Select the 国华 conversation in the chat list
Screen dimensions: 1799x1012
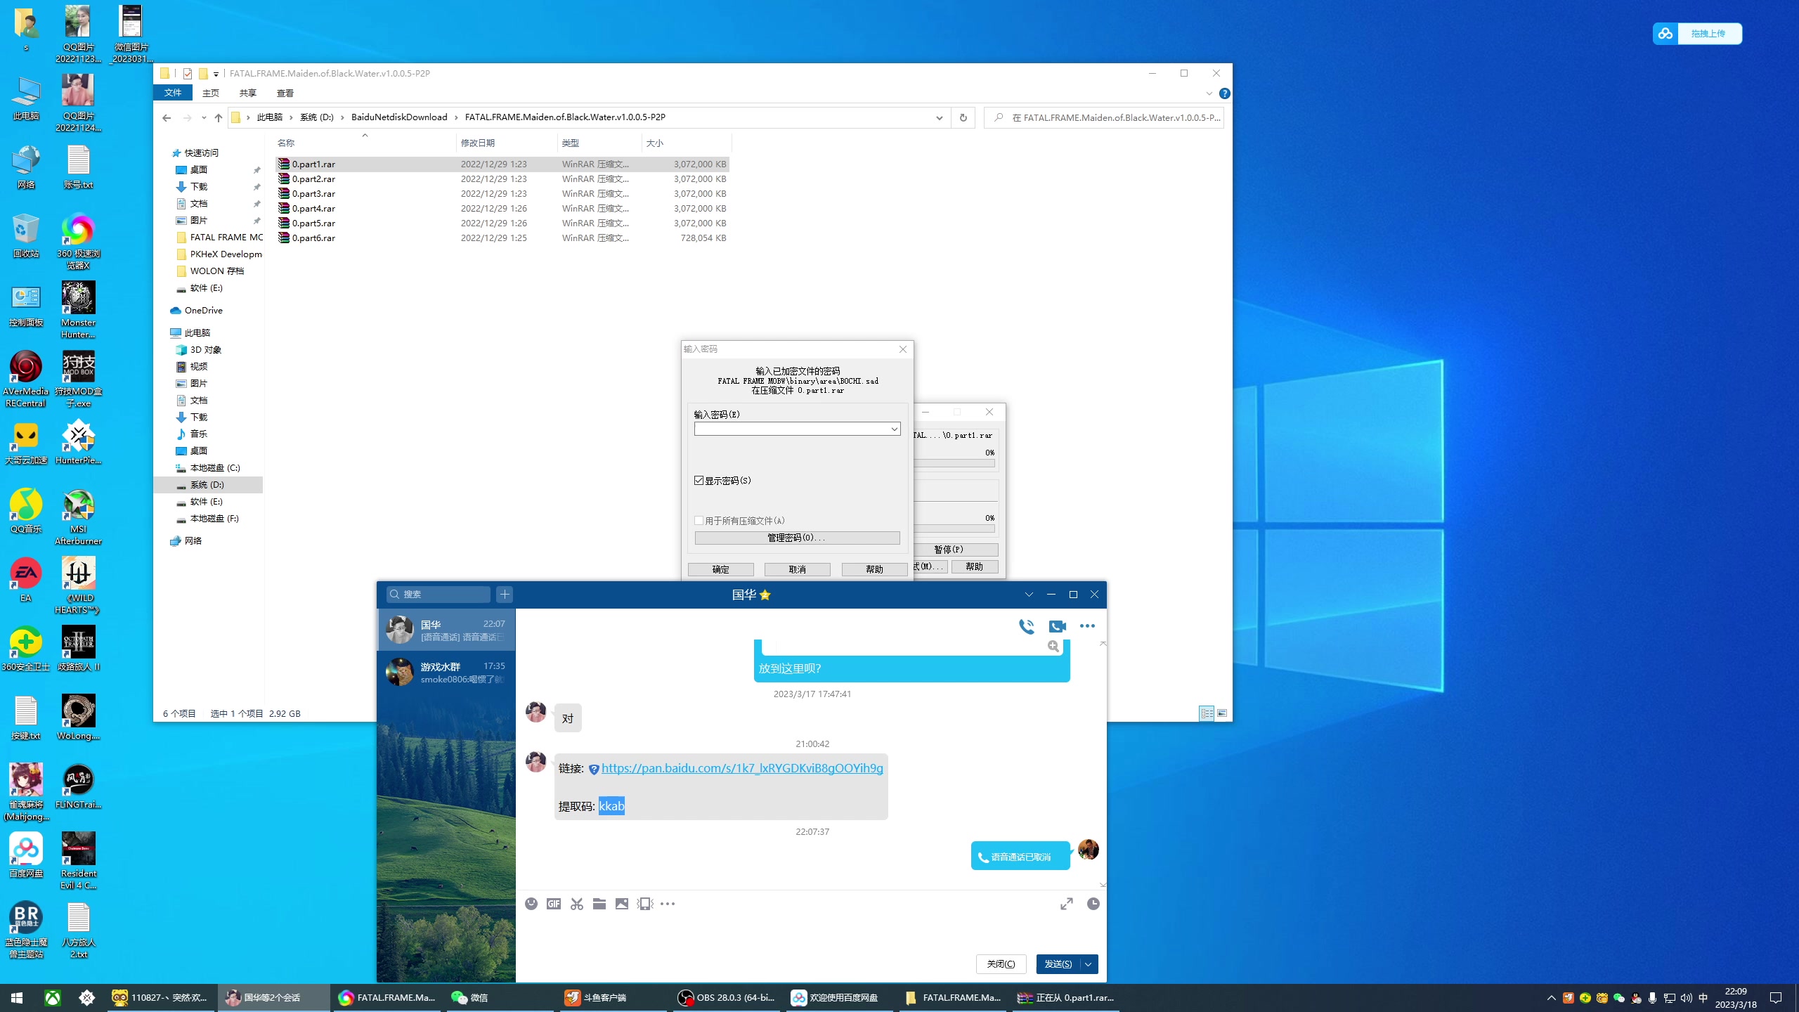(x=446, y=630)
